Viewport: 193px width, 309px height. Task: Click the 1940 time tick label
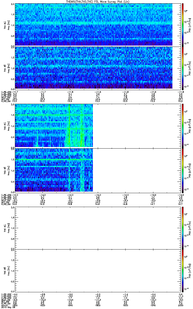point(153,305)
